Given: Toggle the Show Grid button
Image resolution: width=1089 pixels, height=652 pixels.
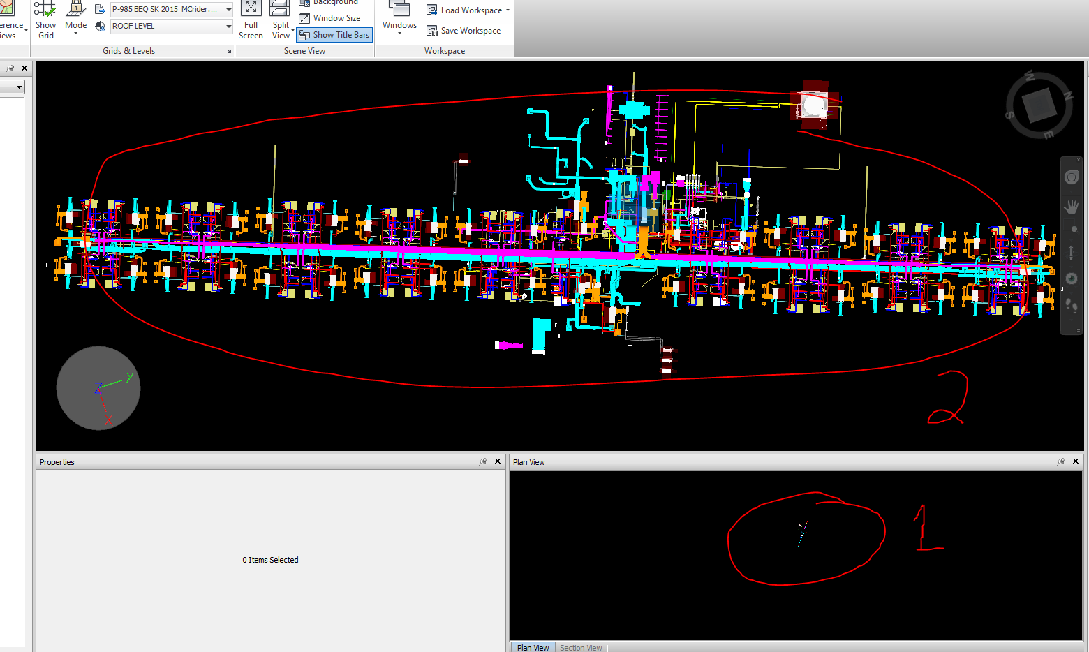Looking at the screenshot, I should tap(45, 21).
